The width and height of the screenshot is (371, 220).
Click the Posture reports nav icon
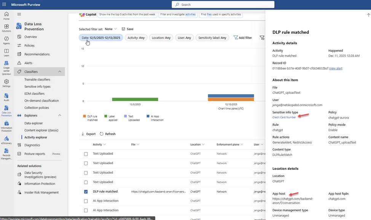point(19,154)
